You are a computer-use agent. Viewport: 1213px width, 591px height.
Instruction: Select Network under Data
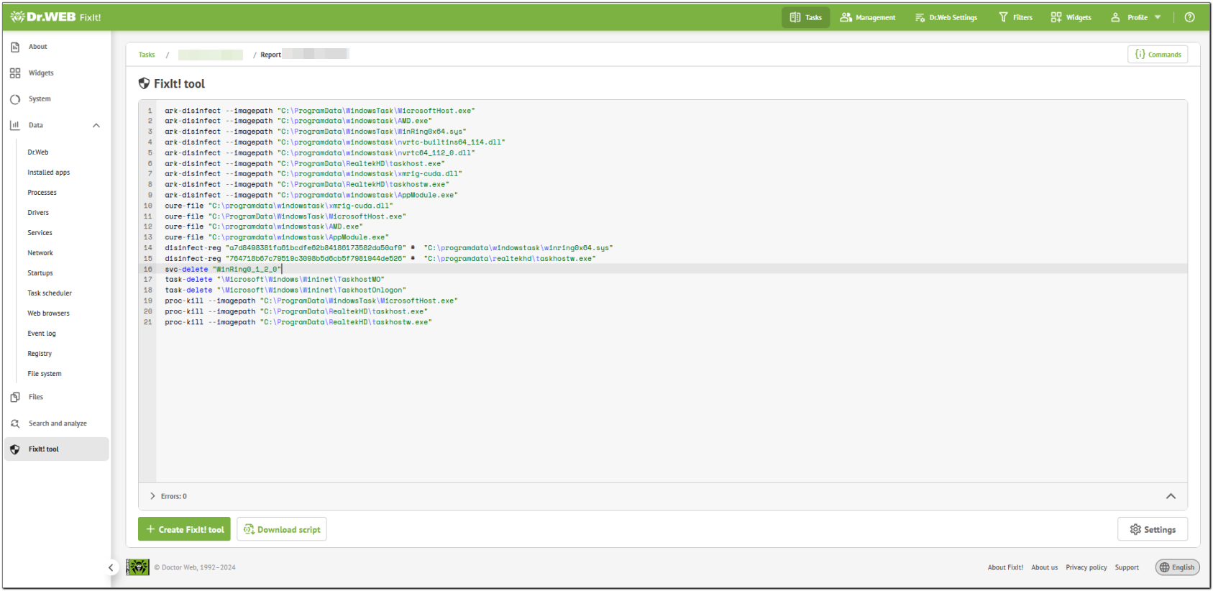coord(40,253)
